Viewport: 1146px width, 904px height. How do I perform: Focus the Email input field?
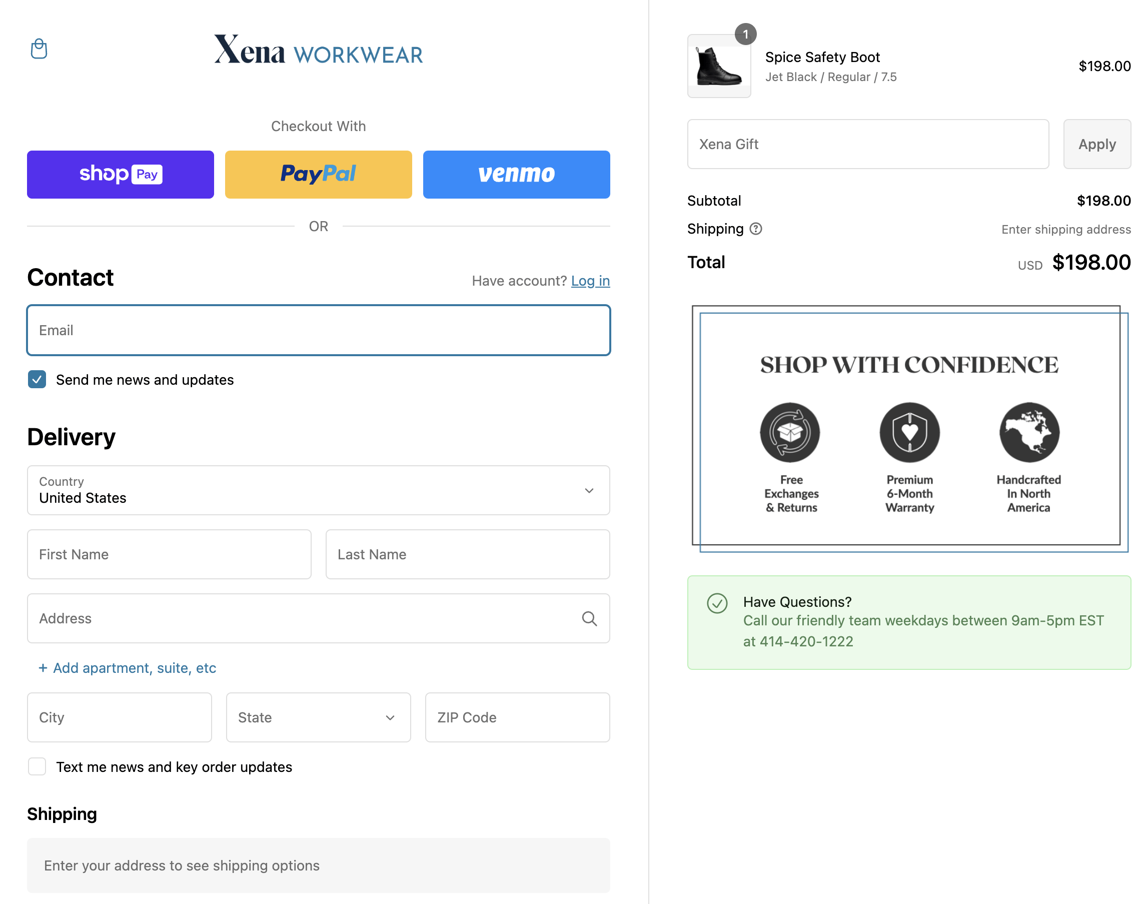click(x=318, y=330)
